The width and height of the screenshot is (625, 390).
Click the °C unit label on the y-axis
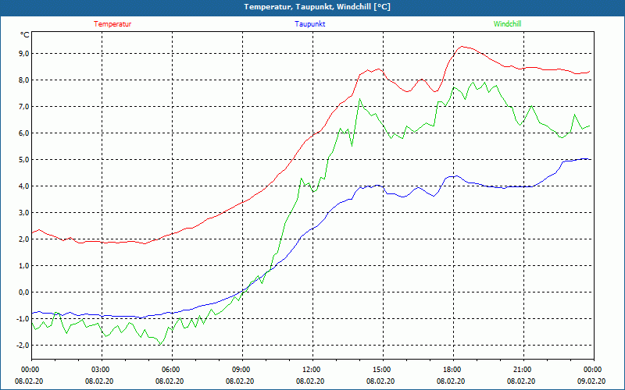(x=25, y=35)
